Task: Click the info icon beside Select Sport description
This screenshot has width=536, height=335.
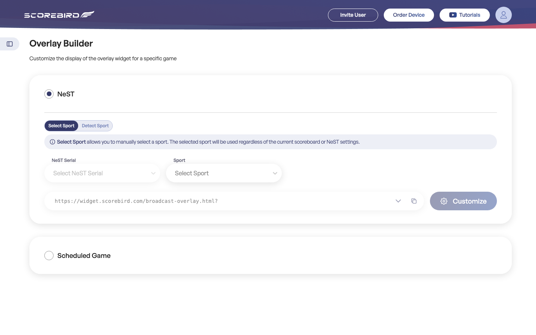Action: coord(52,142)
